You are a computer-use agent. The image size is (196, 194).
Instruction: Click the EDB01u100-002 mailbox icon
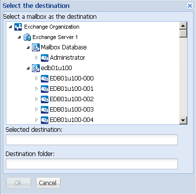(x=45, y=99)
